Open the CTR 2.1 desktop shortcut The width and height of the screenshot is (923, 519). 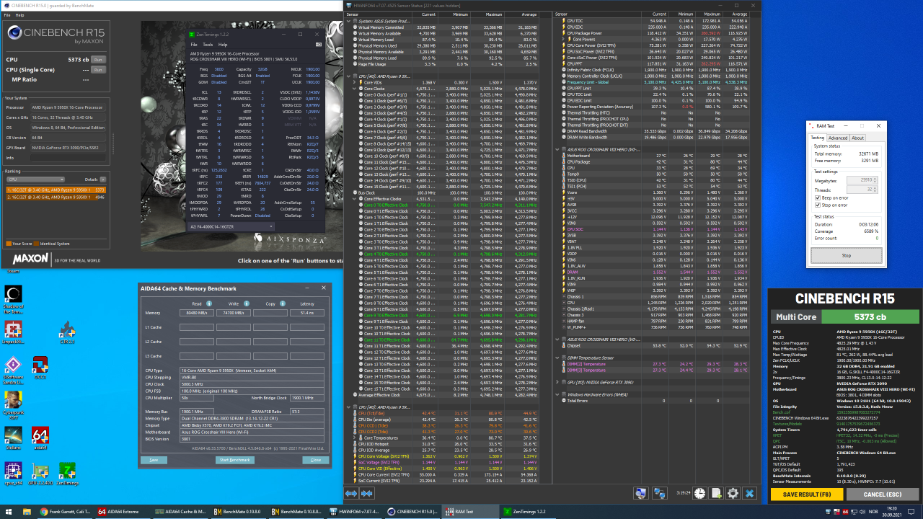pos(67,330)
